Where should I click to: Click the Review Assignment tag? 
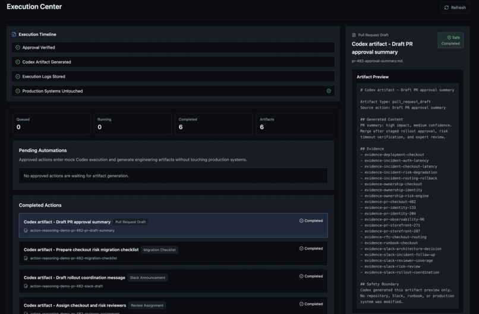click(x=147, y=305)
